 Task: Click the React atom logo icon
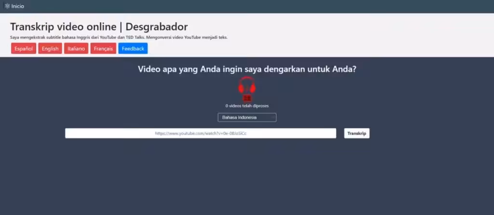pyautogui.click(x=7, y=6)
